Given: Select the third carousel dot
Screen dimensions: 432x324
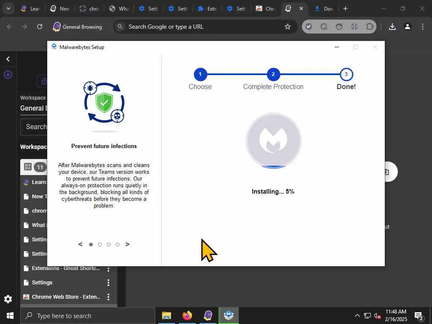Looking at the screenshot, I should tap(108, 244).
